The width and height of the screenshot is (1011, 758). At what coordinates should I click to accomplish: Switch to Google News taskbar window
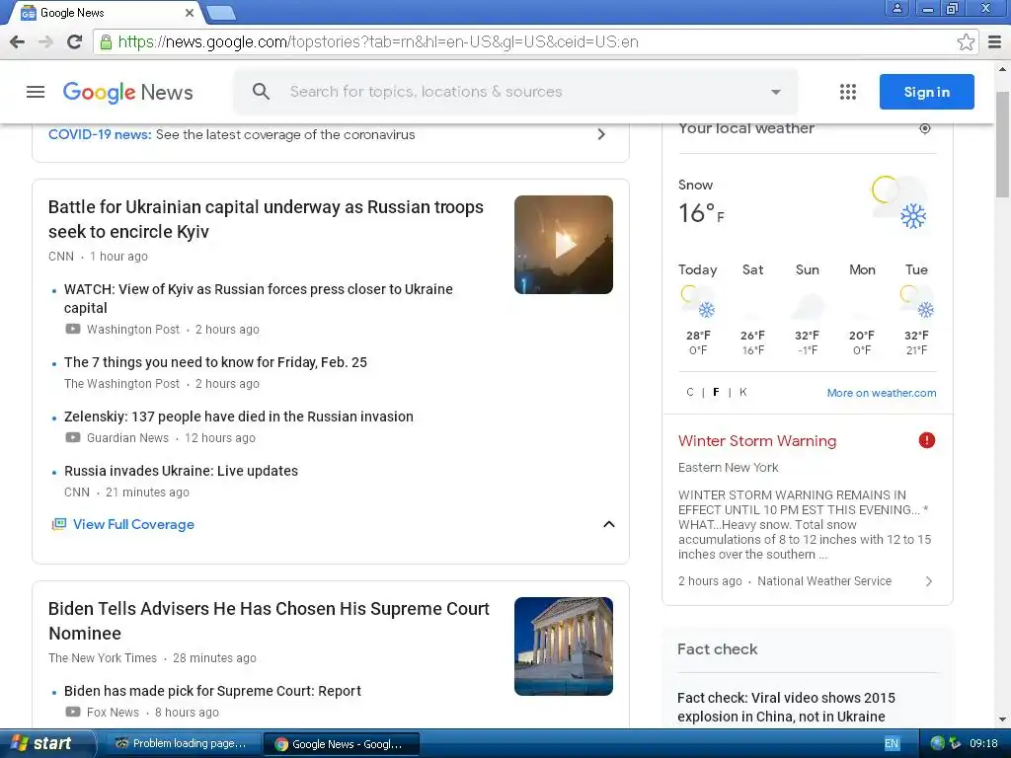341,744
